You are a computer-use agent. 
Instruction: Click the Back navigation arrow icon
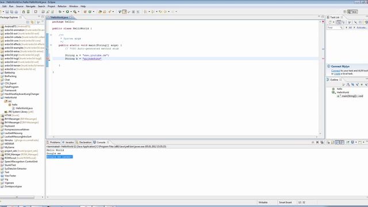[x=165, y=11]
